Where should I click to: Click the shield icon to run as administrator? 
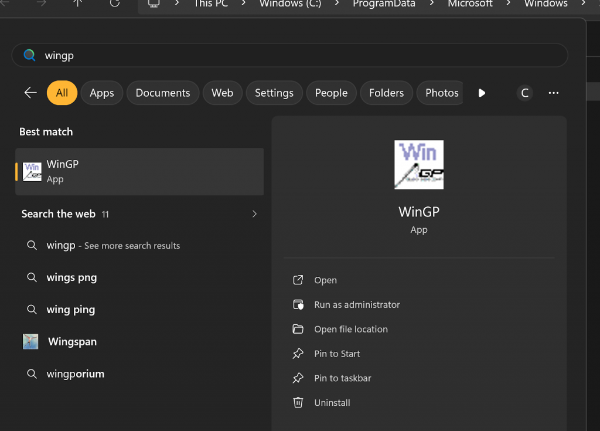[x=298, y=305]
